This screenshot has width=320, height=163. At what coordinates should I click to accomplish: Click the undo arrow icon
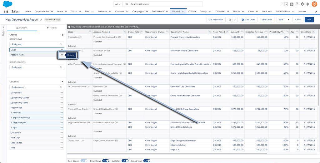point(230,20)
